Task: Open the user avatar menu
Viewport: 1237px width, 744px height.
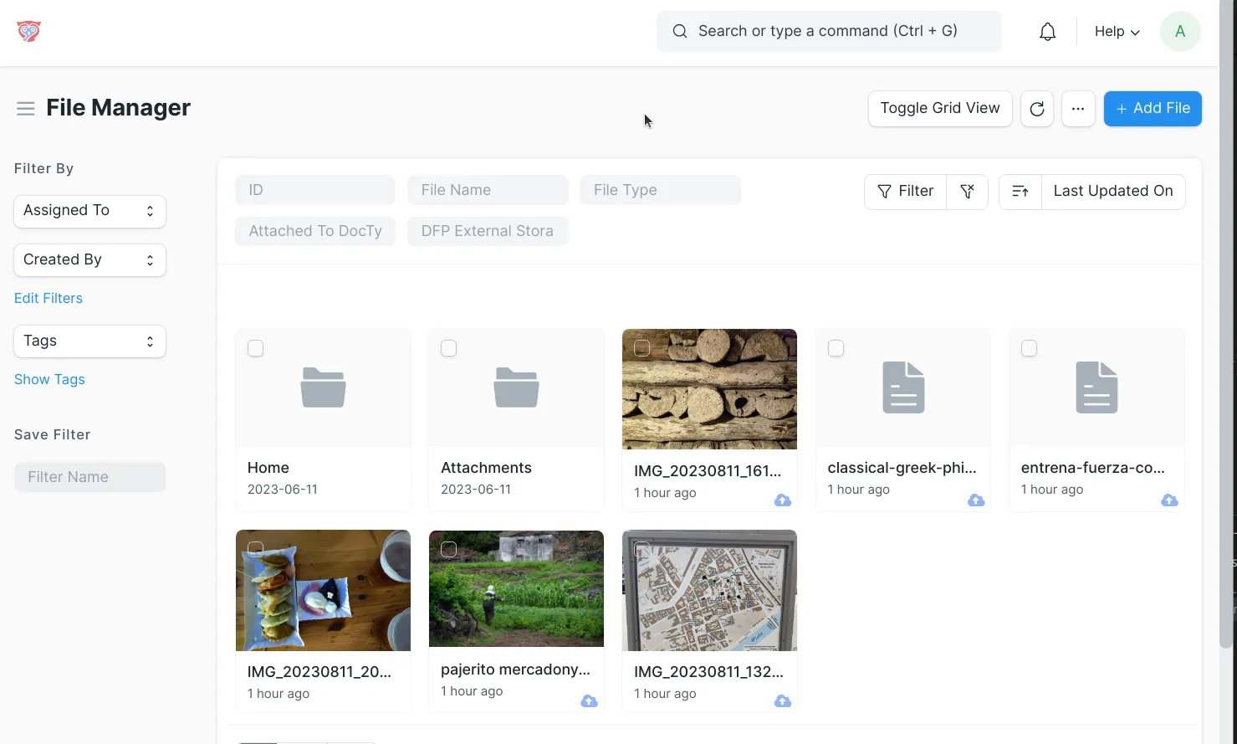Action: (1180, 32)
